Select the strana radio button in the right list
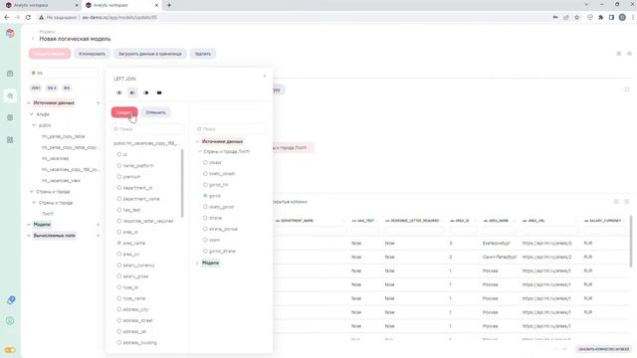Screen dimensions: 637x358 205,218
